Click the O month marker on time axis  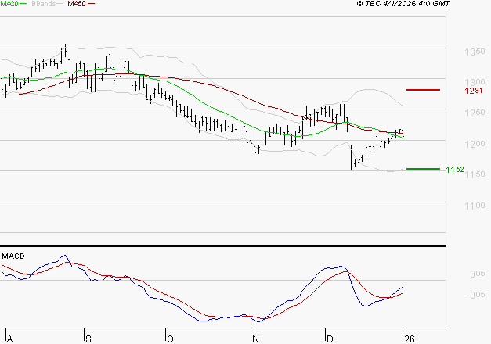pyautogui.click(x=170, y=339)
